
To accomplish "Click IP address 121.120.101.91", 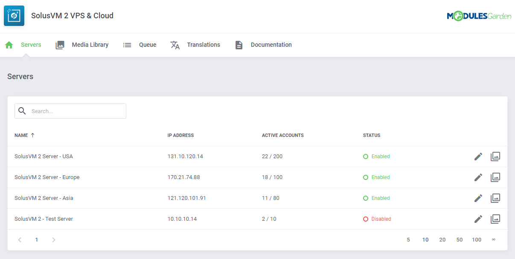I will click(187, 198).
